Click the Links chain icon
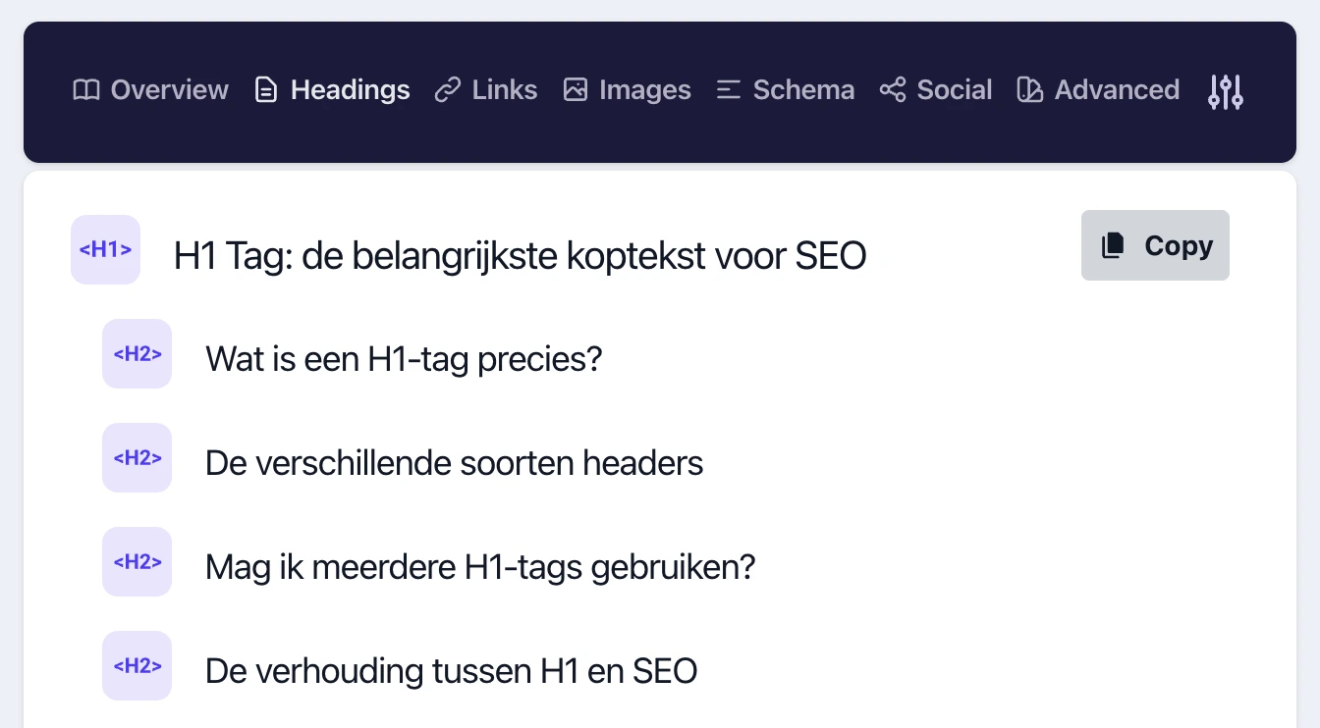The width and height of the screenshot is (1320, 728). [448, 89]
